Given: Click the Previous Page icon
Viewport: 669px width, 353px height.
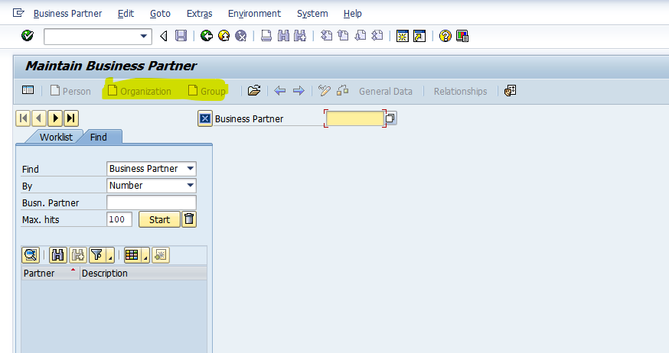Looking at the screenshot, I should point(343,36).
